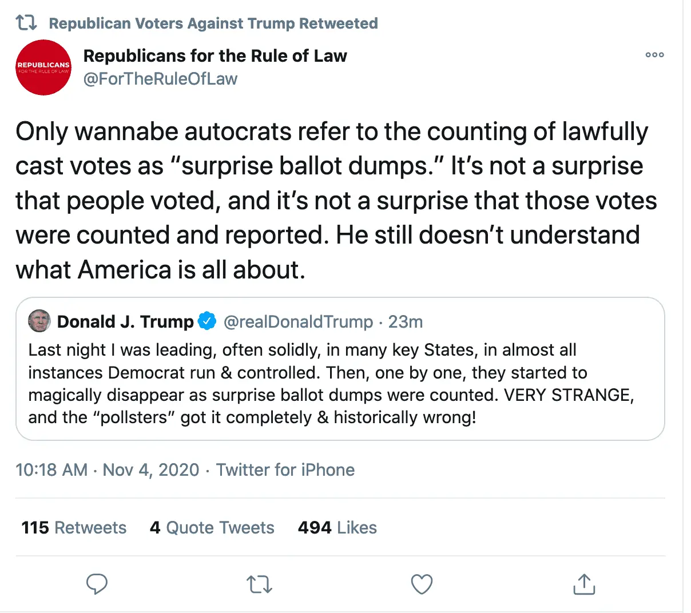
Task: Show the 494 Likes list
Action: [337, 527]
